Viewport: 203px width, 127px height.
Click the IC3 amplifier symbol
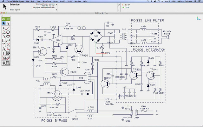click(57, 40)
